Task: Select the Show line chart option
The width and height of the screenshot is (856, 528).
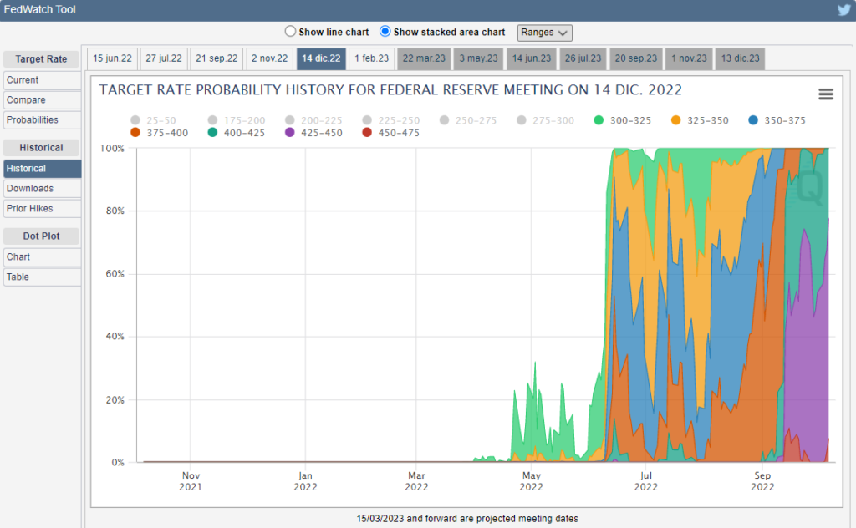Action: tap(290, 32)
